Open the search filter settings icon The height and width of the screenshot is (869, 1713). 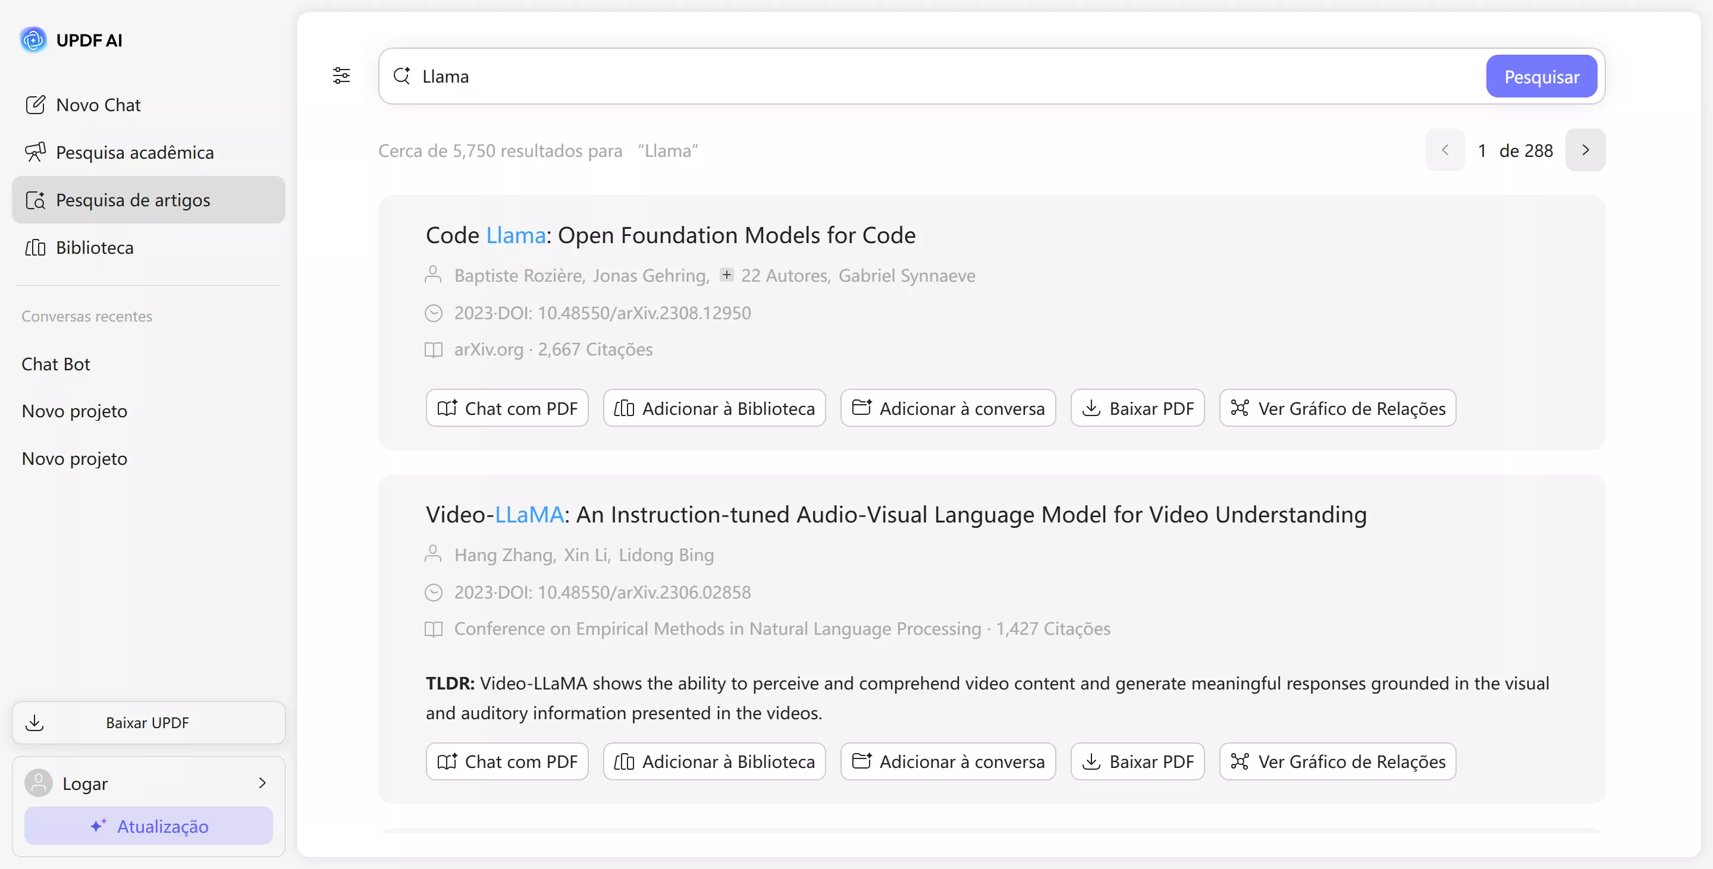[x=341, y=75]
